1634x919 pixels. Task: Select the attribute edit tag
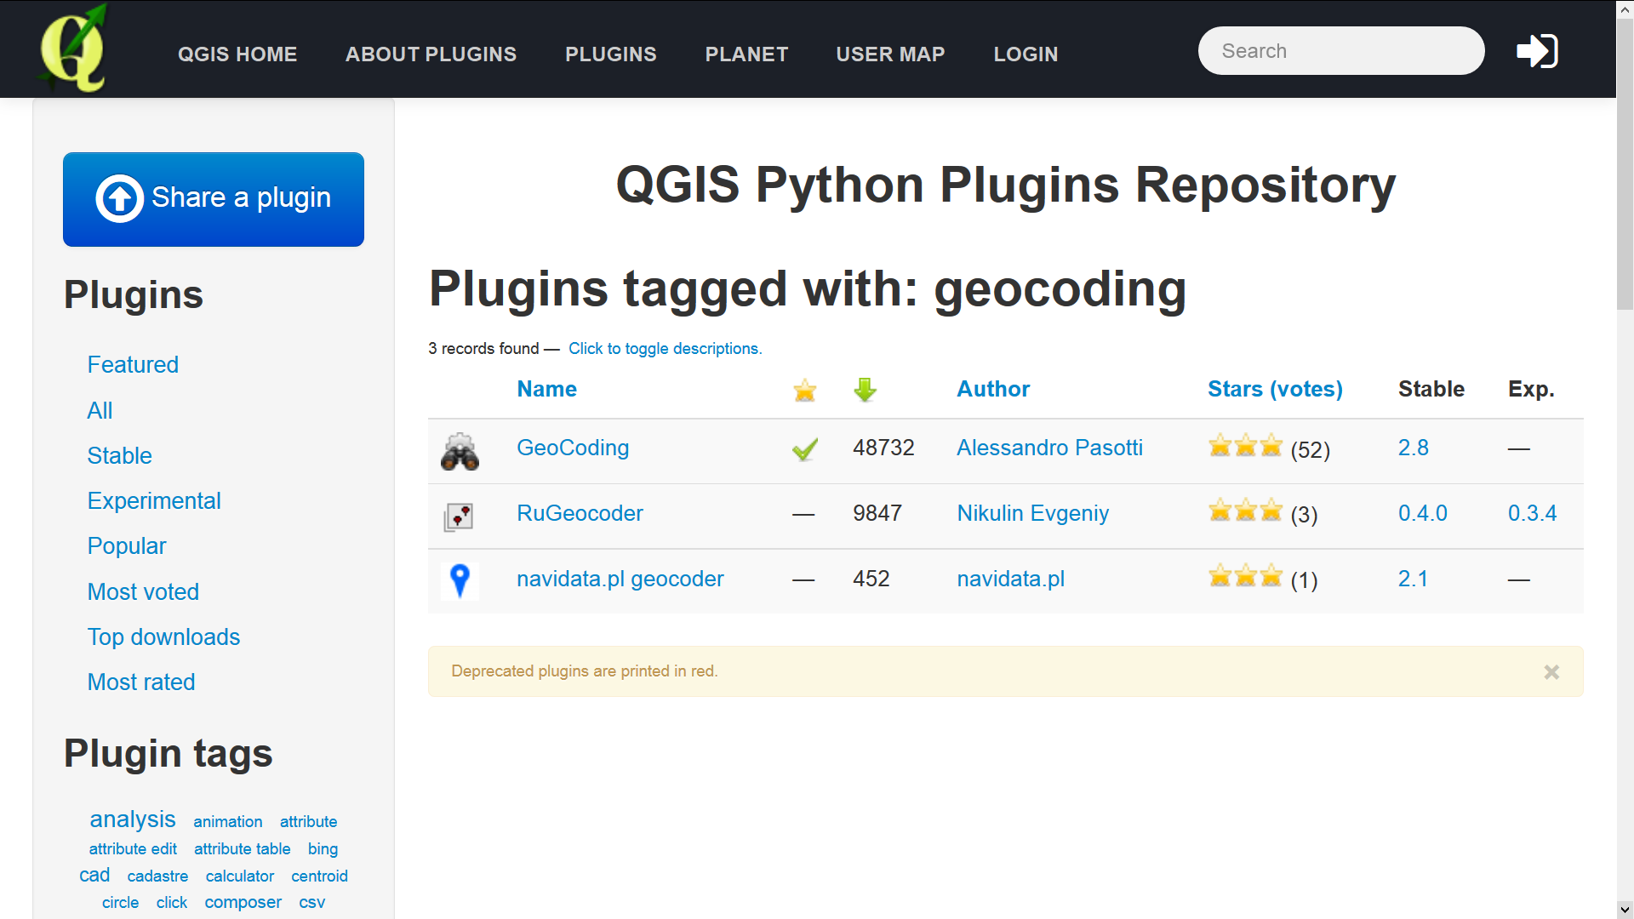133,849
